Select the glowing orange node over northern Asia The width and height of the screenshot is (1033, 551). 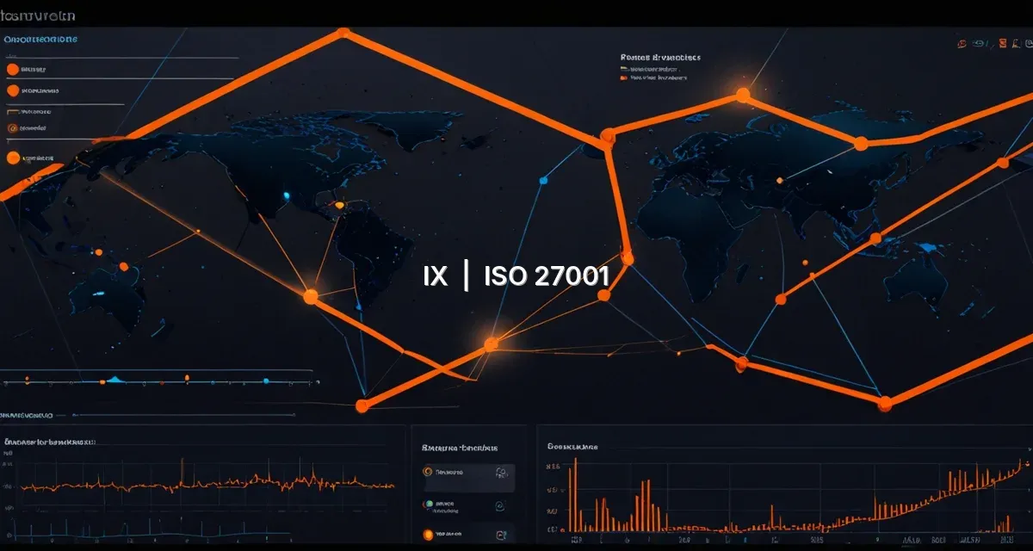[x=742, y=95]
